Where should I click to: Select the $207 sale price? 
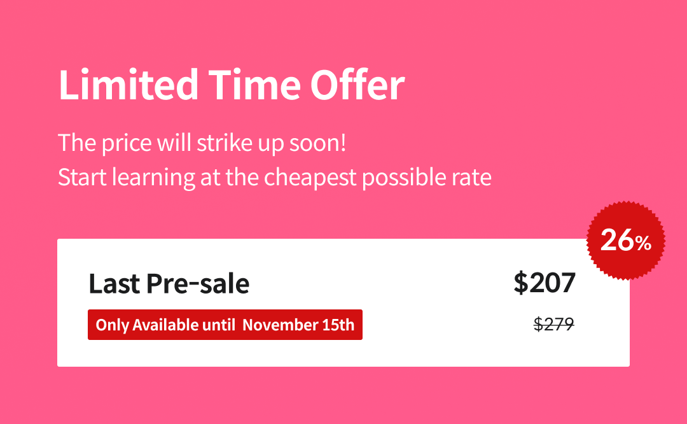545,283
